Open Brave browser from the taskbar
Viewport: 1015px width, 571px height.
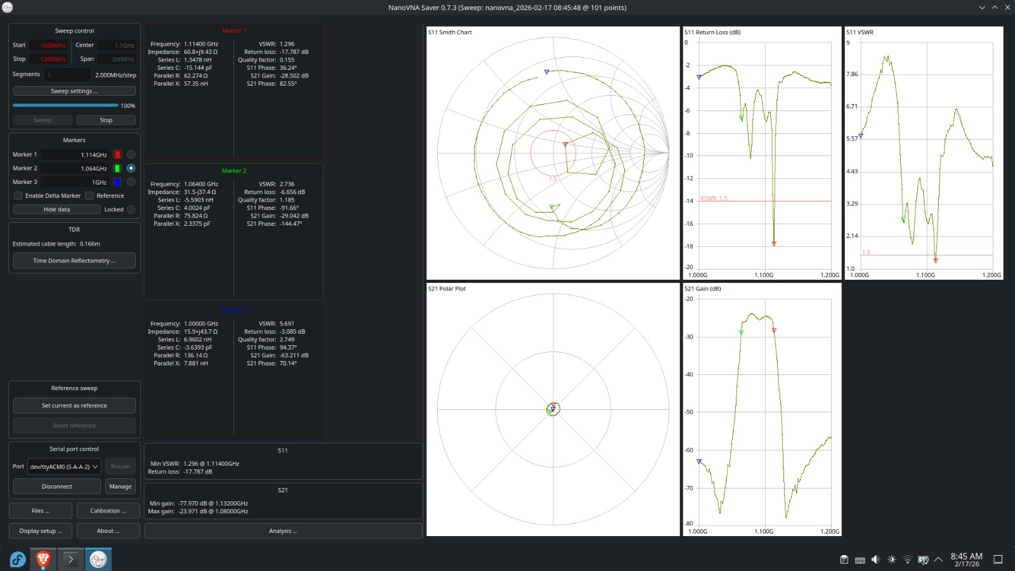click(x=43, y=559)
